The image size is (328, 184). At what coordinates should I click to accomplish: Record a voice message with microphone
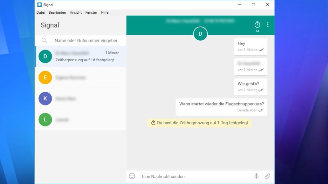click(256, 176)
